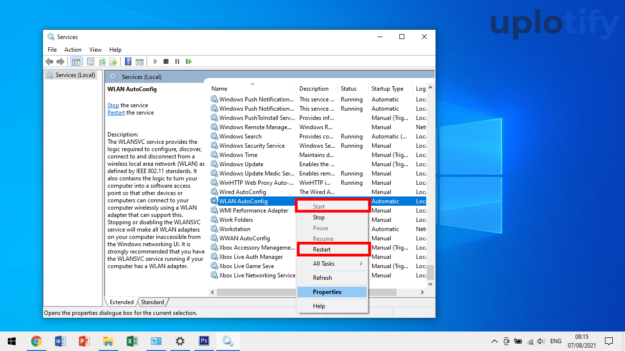Open File Explorer from the taskbar
The height and width of the screenshot is (351, 625).
click(108, 341)
